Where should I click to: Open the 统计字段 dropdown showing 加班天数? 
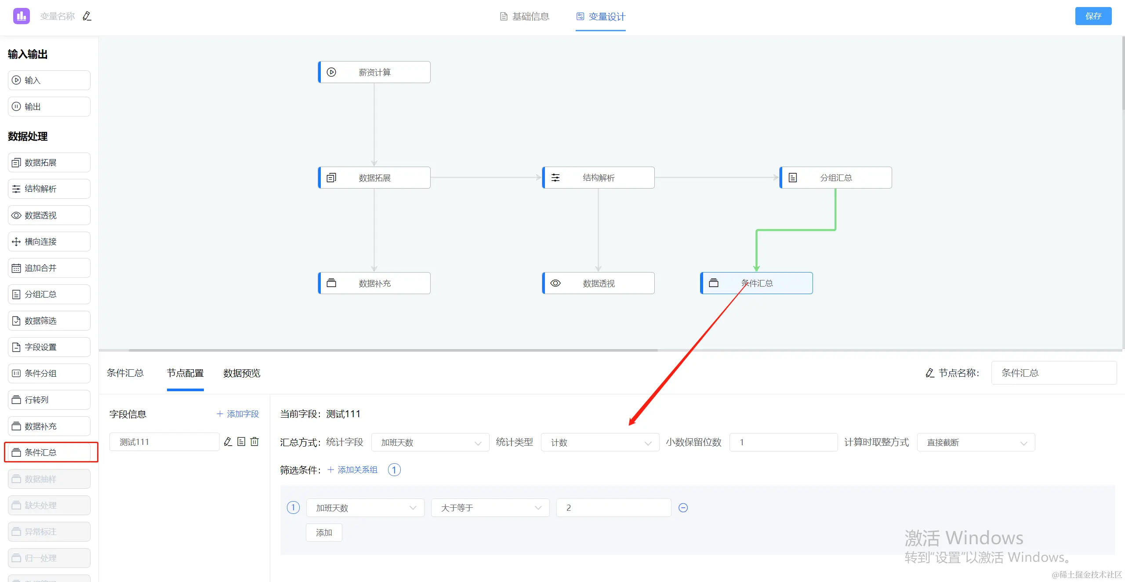click(x=430, y=442)
